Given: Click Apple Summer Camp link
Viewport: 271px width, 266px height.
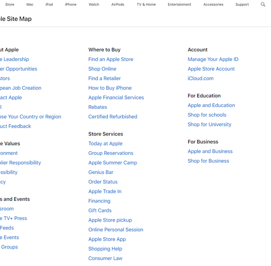Looking at the screenshot, I should coord(112,163).
